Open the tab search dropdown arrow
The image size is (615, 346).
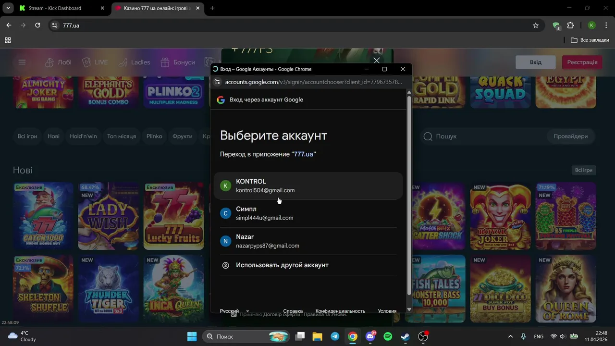(8, 8)
